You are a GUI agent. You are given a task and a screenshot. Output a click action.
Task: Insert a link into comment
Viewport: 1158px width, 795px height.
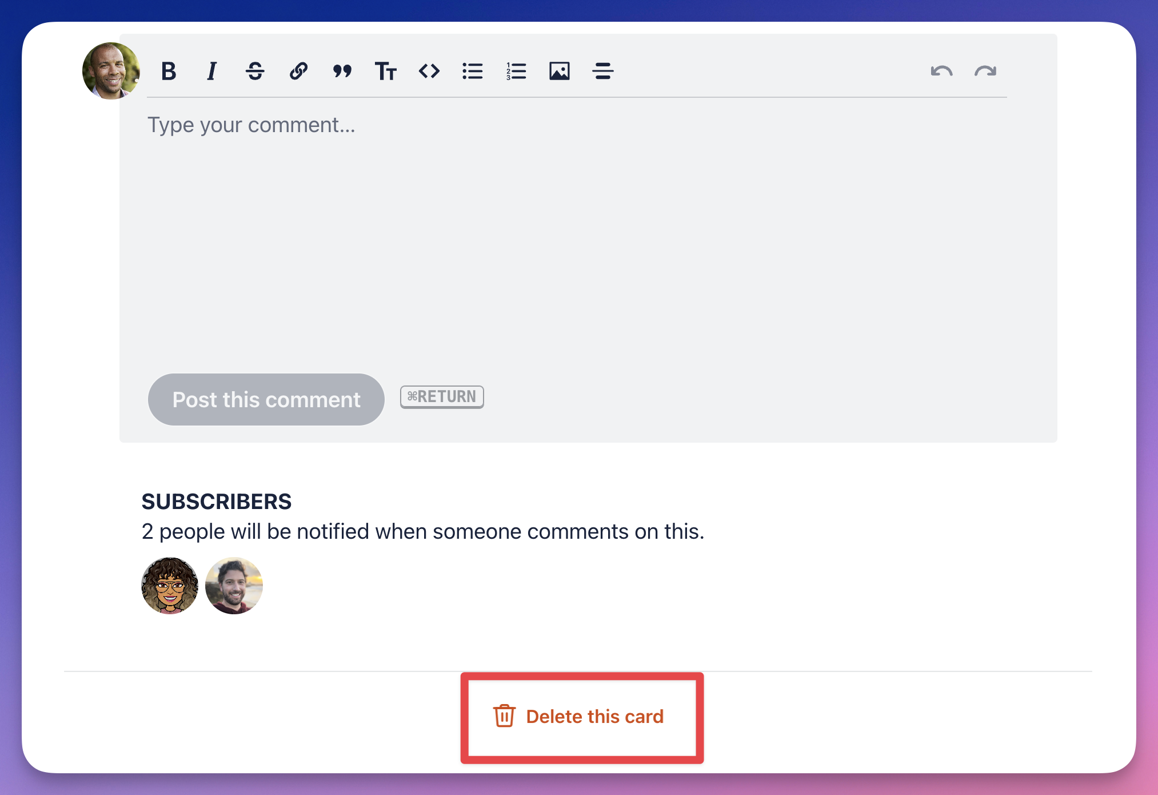point(298,71)
